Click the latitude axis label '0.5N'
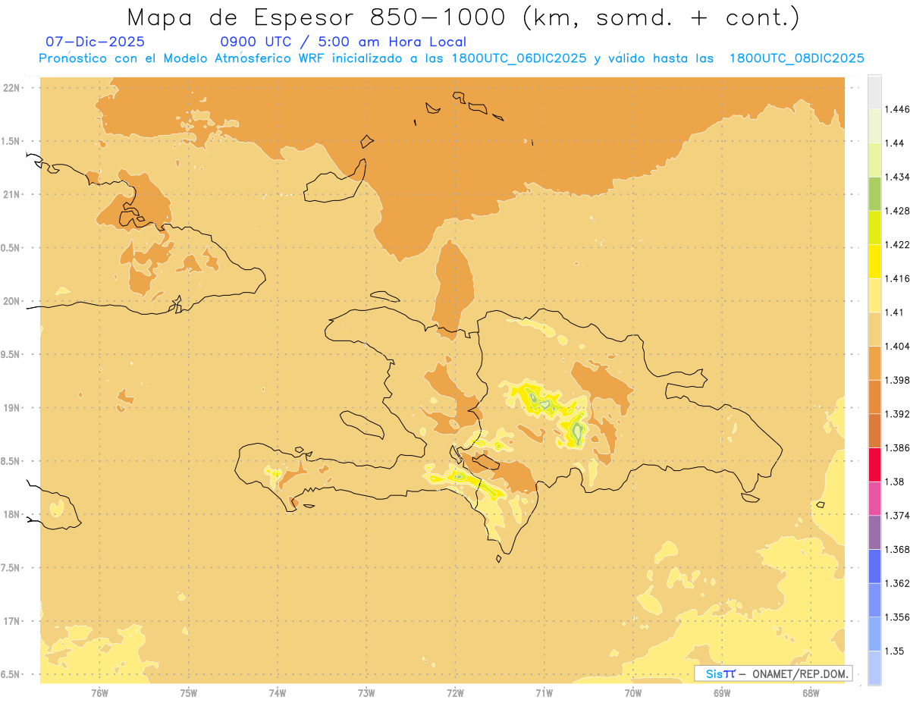 11,248
